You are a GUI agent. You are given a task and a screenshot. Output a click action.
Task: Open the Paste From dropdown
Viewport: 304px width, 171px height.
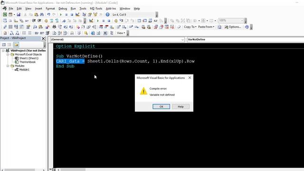(x=206, y=27)
